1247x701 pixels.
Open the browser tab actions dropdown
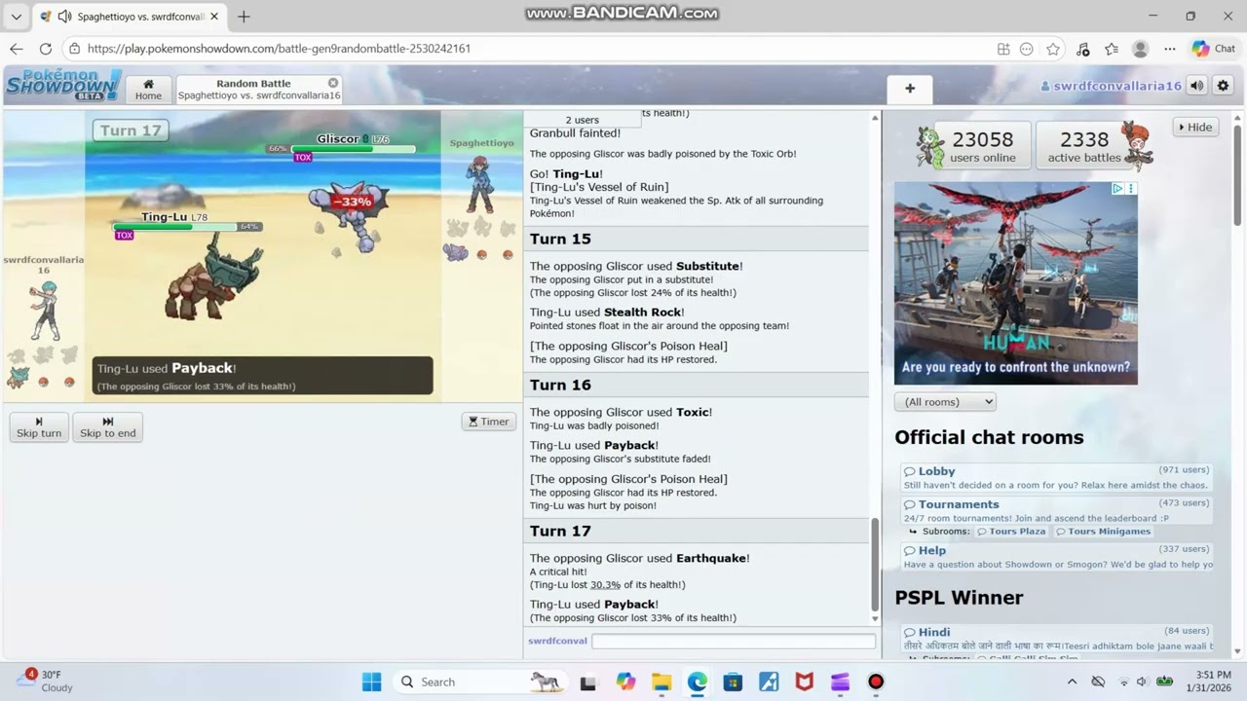[16, 17]
